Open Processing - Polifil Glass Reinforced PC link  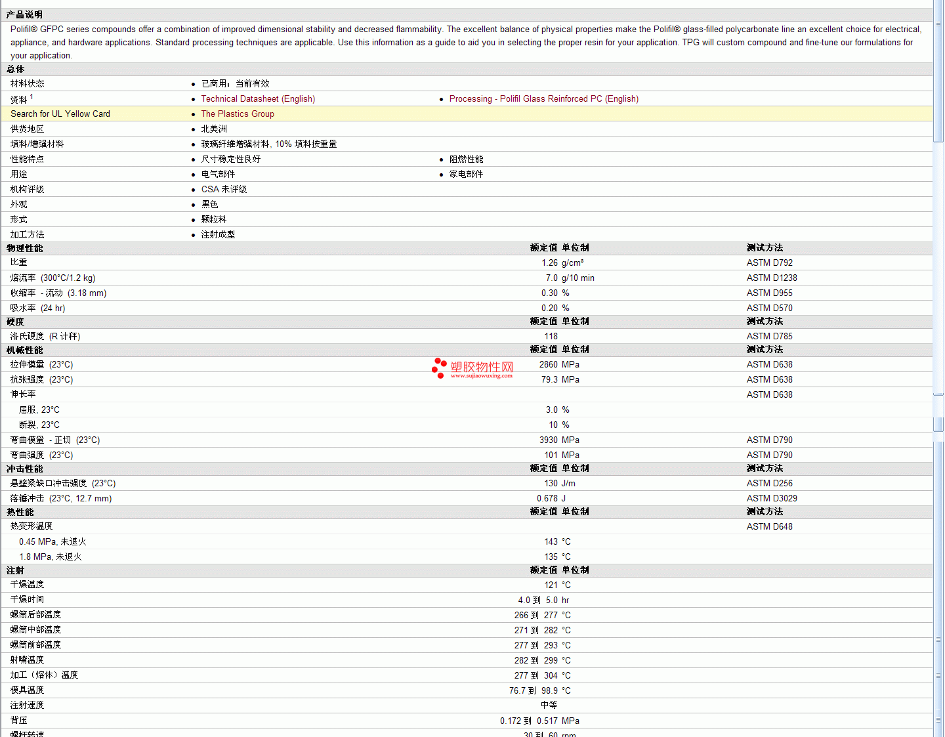[543, 98]
